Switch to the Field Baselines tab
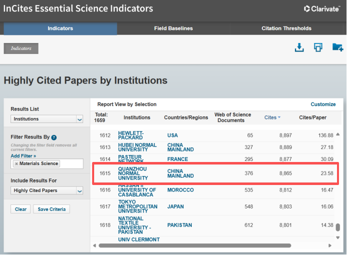Image resolution: width=347 pixels, height=255 pixels. [x=173, y=28]
